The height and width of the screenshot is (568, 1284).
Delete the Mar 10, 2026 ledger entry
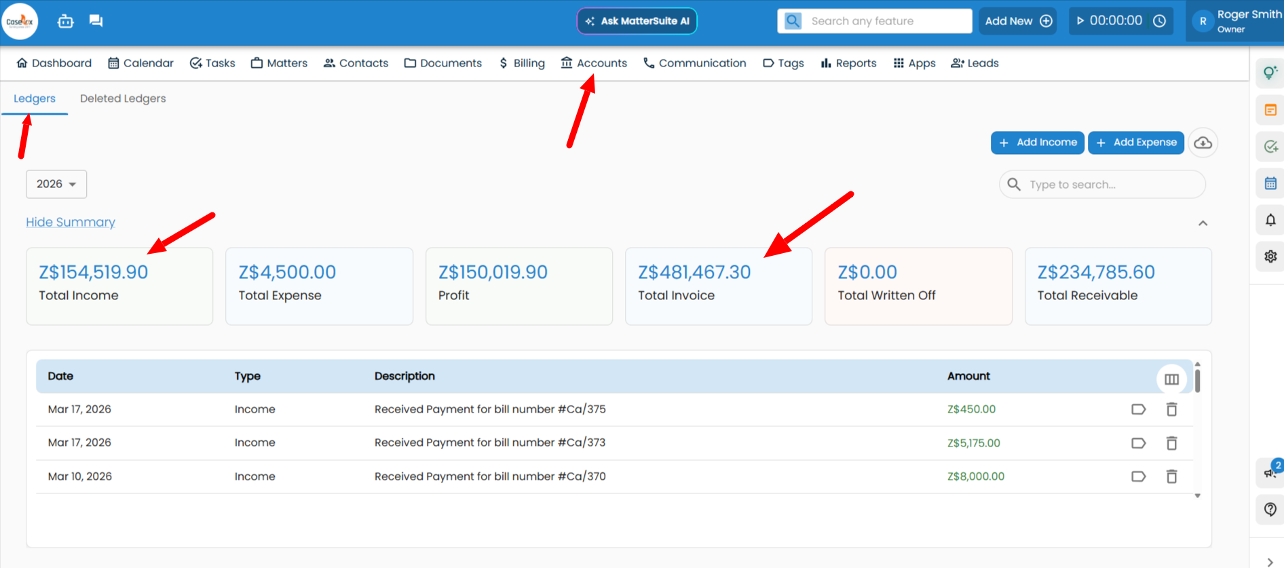click(1171, 476)
